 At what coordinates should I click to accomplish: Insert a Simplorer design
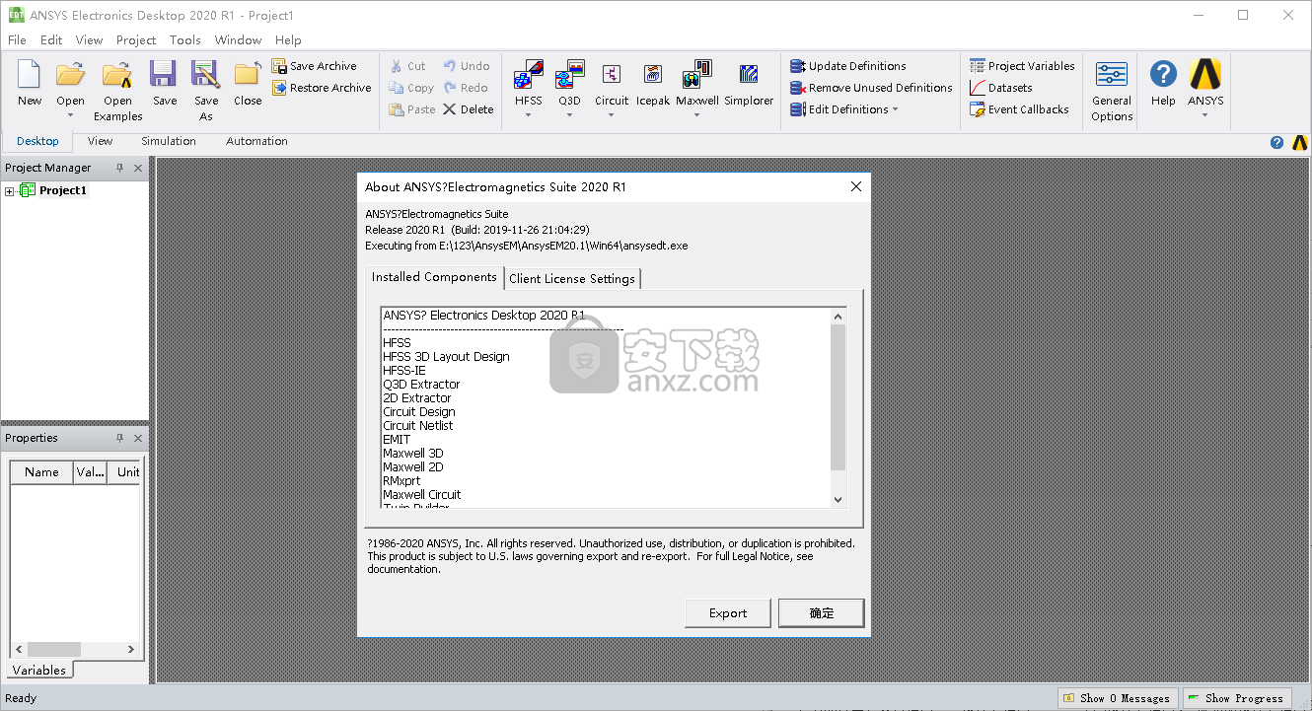(x=749, y=83)
